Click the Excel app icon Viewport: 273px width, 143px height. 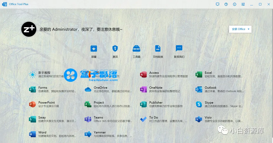point(199,74)
